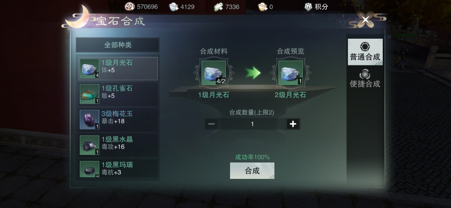The width and height of the screenshot is (451, 208).
Task: Select the 1级黑玛瑙 gem icon
Action: 89,169
